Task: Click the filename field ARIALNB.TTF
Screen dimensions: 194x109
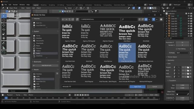Action: (95, 87)
